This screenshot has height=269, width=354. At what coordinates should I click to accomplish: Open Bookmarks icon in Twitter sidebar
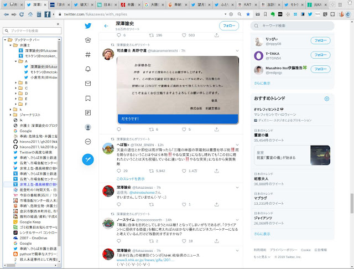point(88,99)
